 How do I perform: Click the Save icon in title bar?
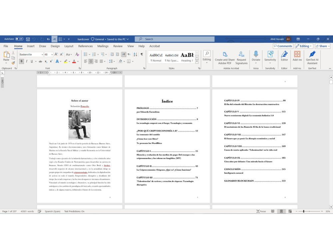[x=28, y=39]
